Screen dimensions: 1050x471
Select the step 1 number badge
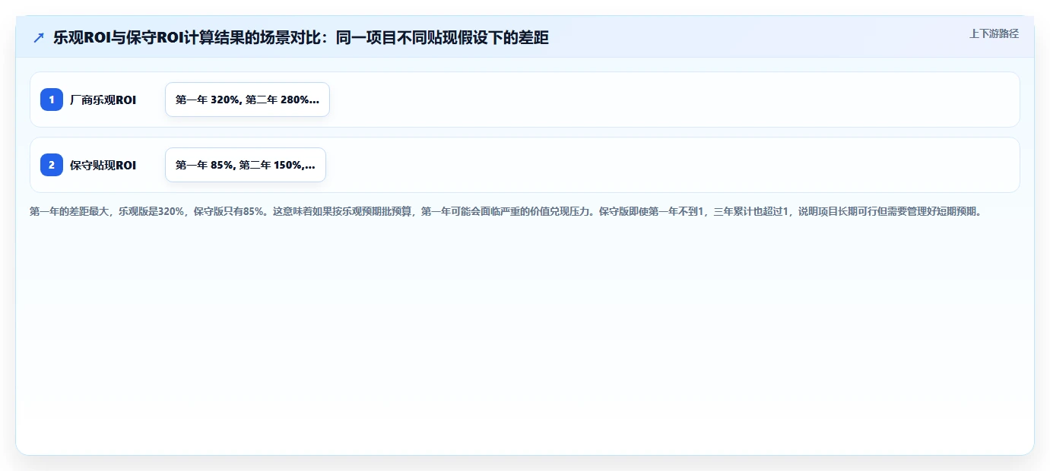52,100
